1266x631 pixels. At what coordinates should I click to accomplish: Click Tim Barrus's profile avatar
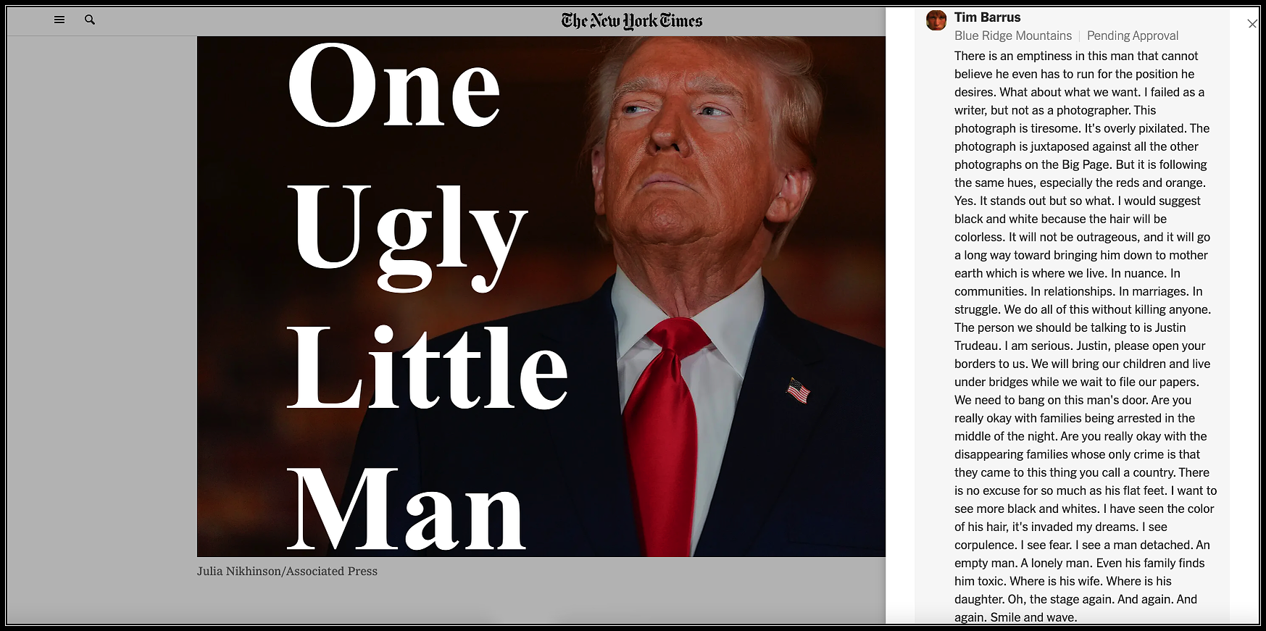936,20
